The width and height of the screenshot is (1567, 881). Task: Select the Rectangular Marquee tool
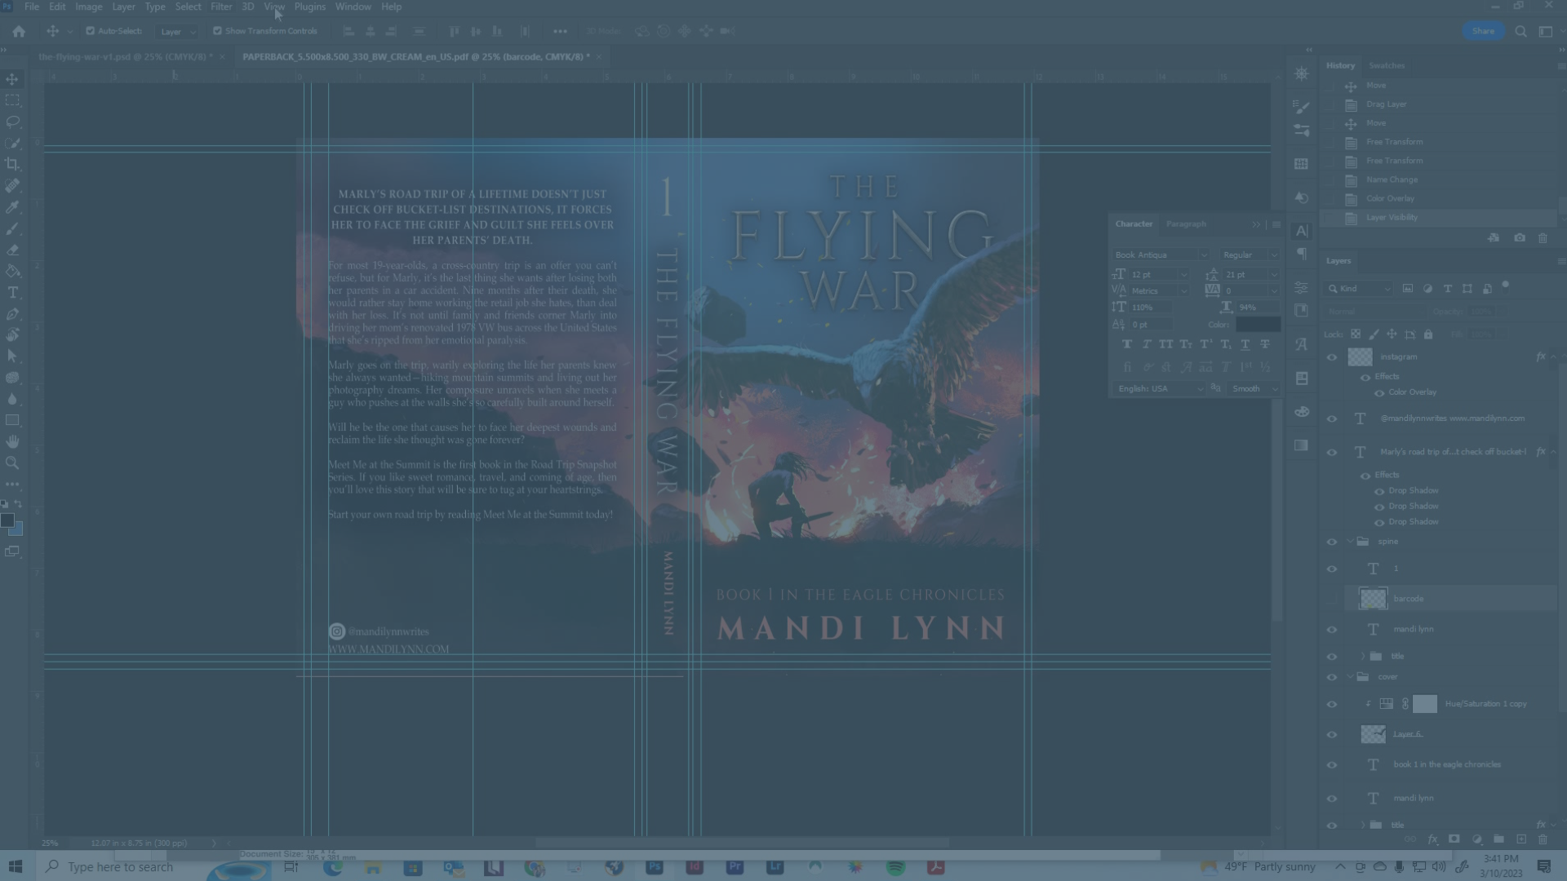point(12,100)
